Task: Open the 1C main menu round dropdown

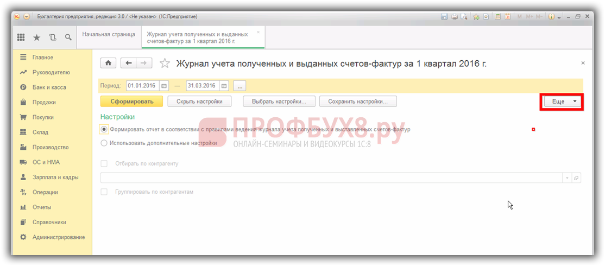Action: (26, 17)
